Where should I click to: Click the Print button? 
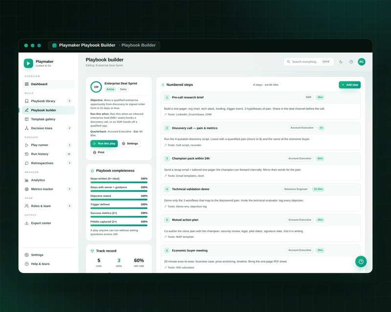[x=99, y=152]
